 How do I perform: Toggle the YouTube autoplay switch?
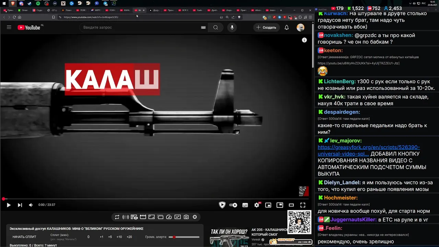coord(233,205)
